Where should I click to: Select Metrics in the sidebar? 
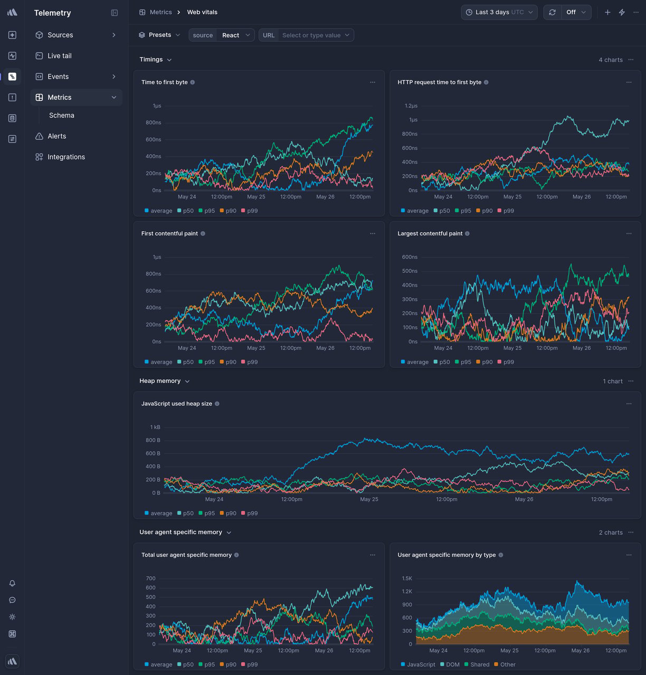click(76, 97)
